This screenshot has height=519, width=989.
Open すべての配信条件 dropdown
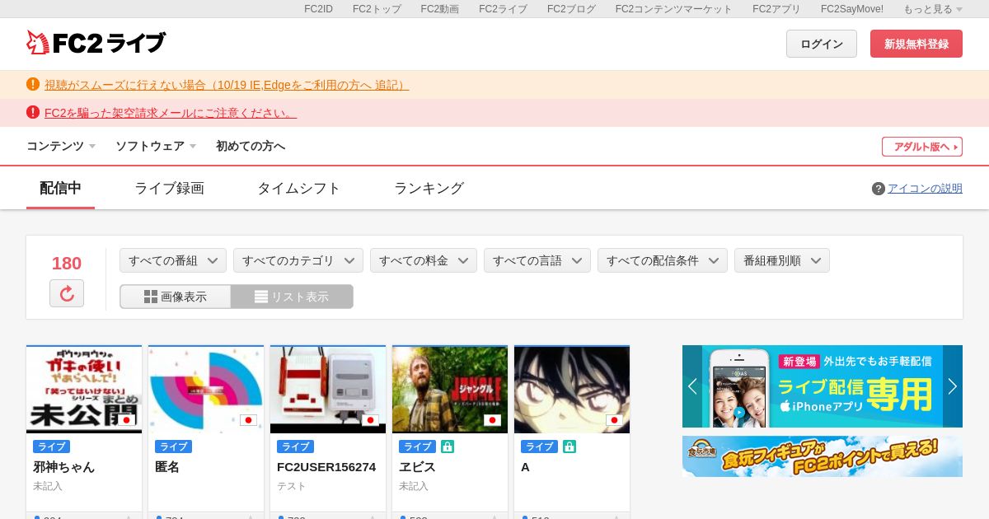pos(663,260)
